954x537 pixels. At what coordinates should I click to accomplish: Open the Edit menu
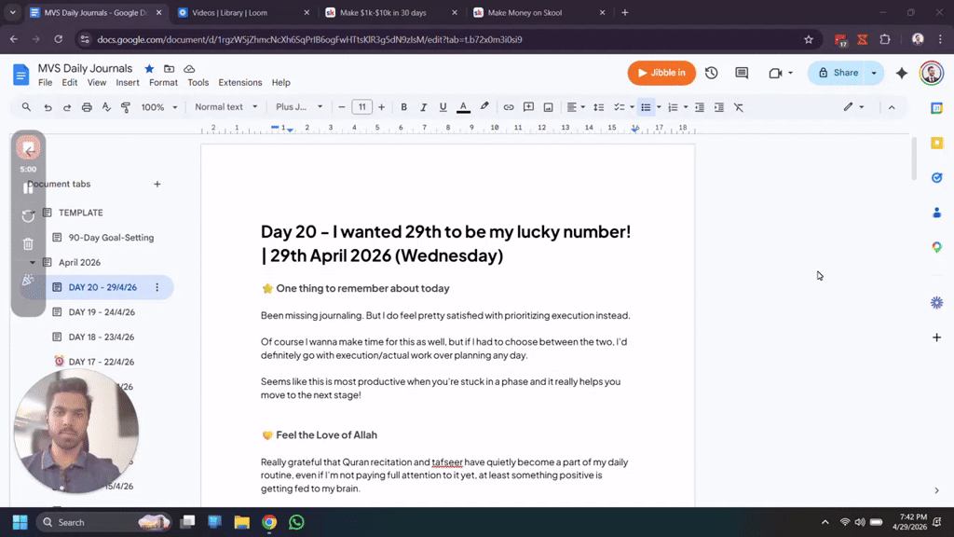69,83
